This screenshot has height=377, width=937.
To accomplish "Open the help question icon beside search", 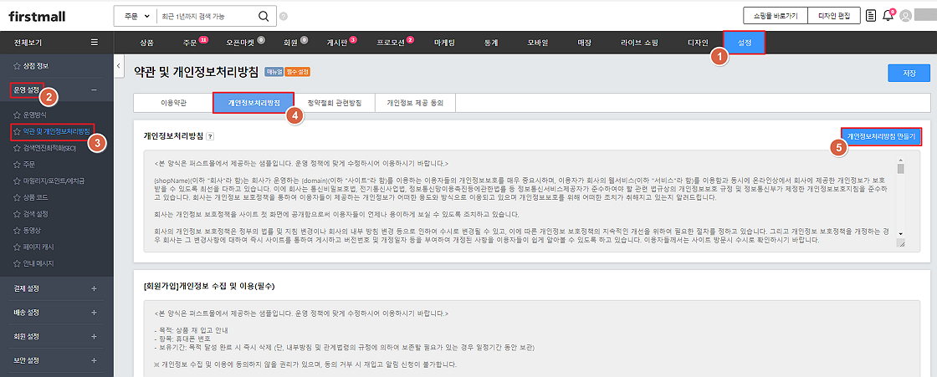I will point(284,16).
